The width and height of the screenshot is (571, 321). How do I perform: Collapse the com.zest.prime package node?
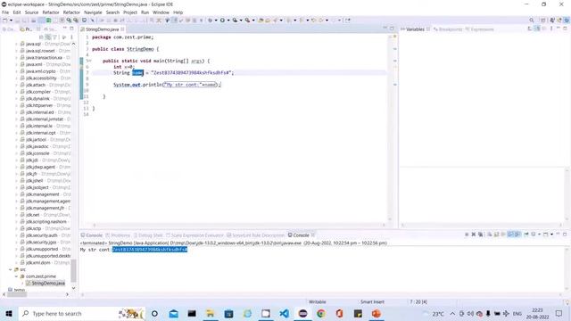click(x=16, y=276)
